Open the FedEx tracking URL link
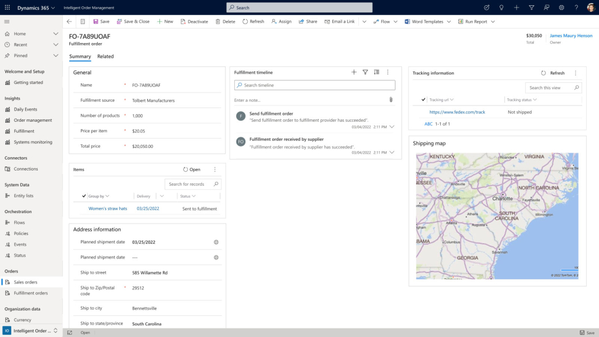The width and height of the screenshot is (599, 337). [x=457, y=112]
